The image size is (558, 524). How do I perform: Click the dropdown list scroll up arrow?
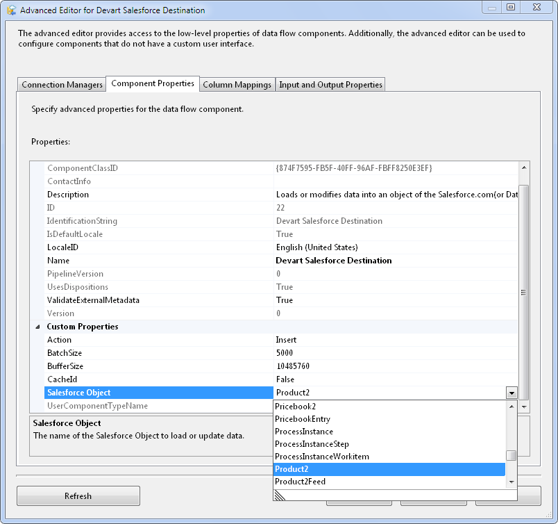(x=511, y=407)
